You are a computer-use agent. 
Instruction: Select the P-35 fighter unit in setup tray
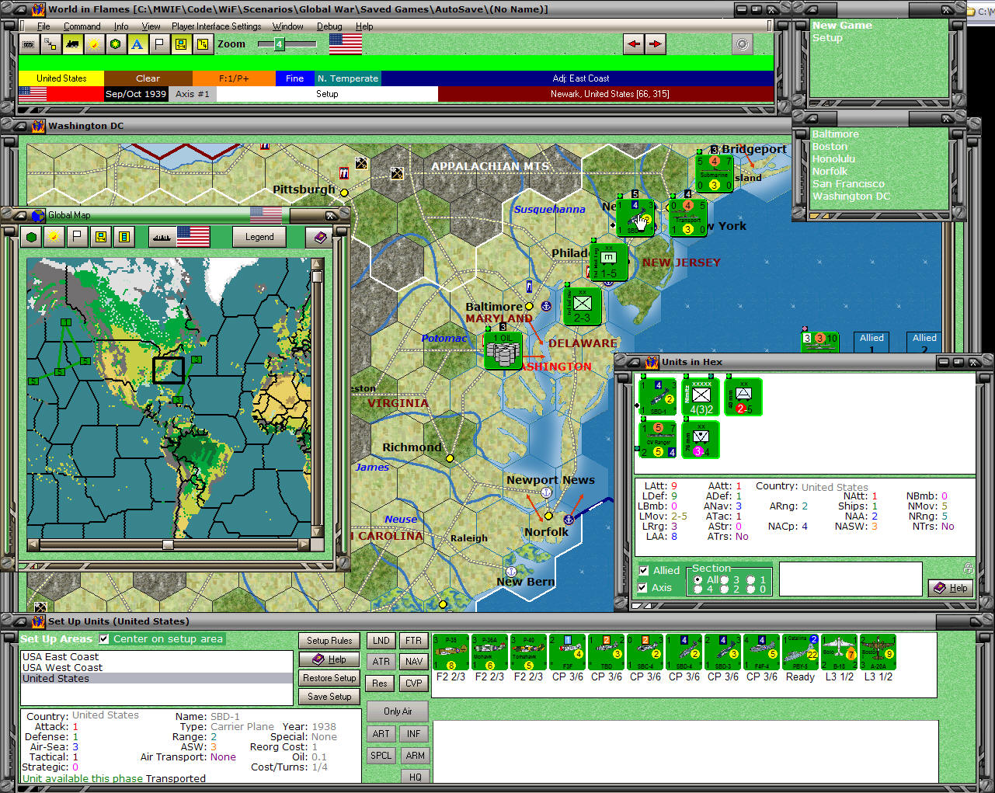451,652
